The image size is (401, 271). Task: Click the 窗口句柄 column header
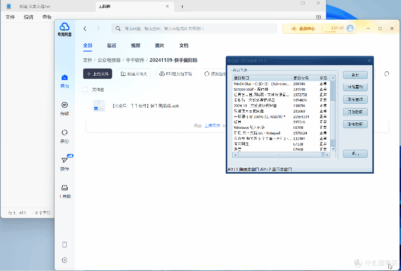pyautogui.click(x=305, y=78)
